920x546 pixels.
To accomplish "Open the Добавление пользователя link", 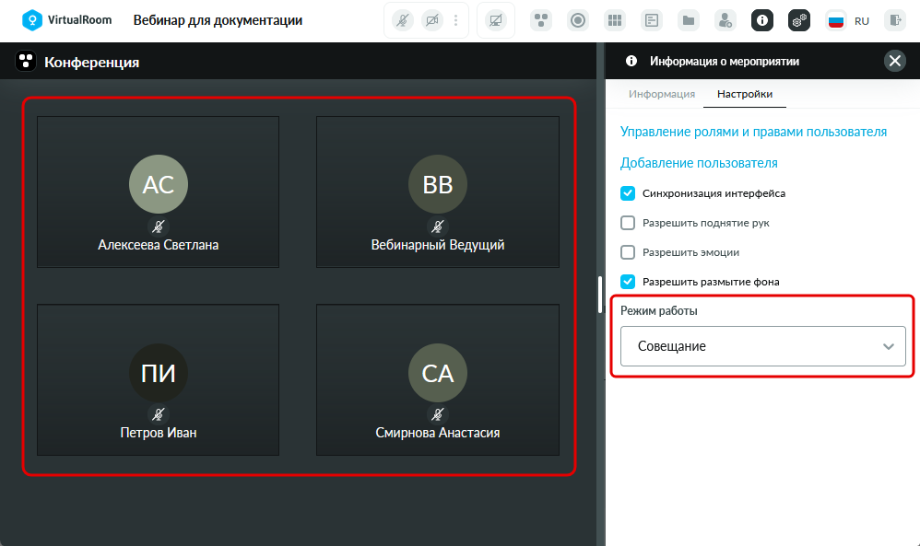I will point(699,163).
